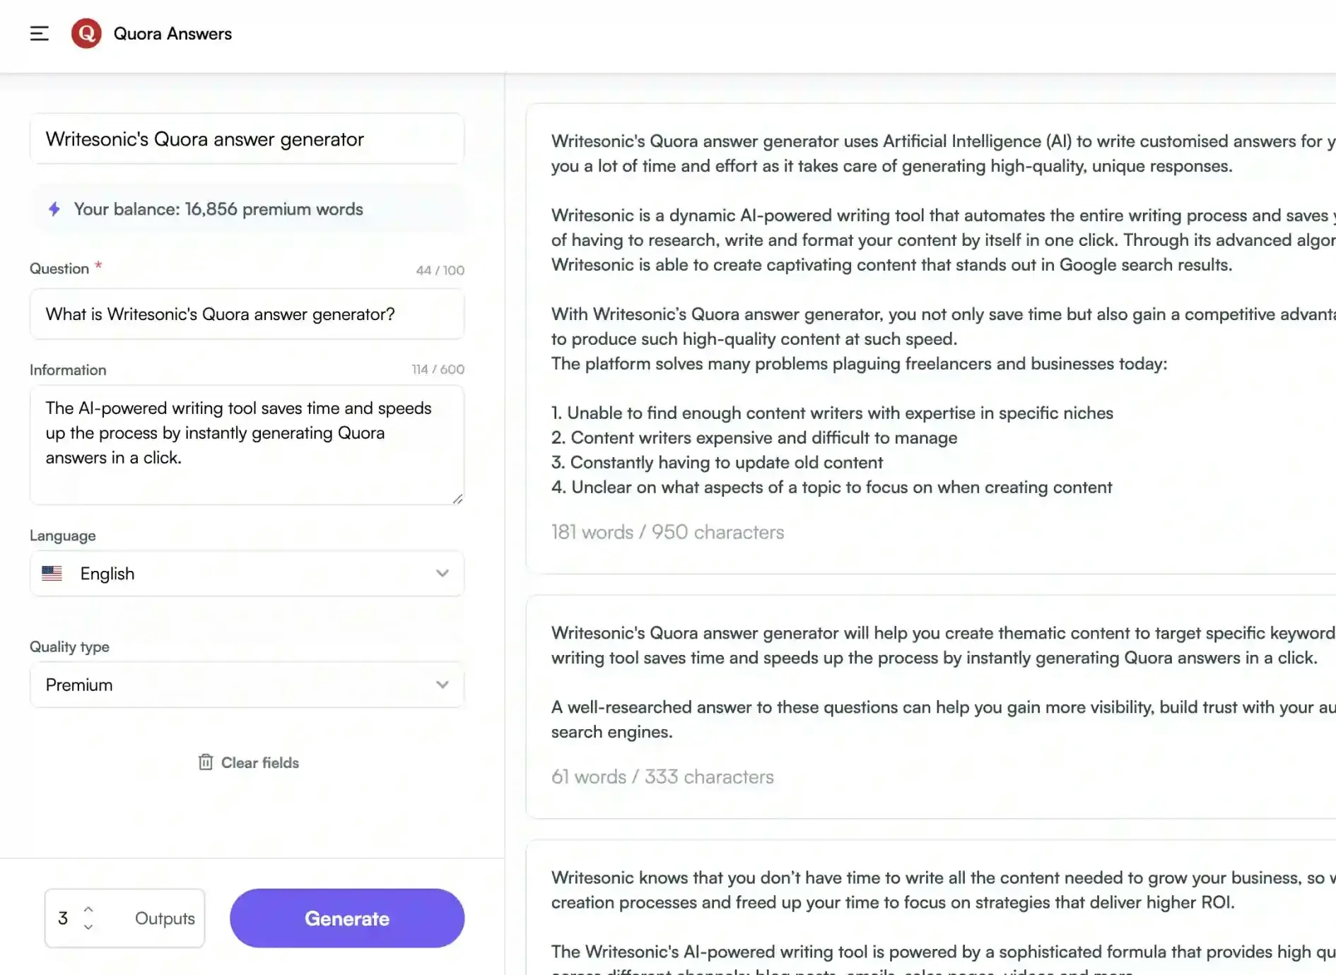Click the Outputs number field
Viewport: 1336px width, 975px height.
[64, 918]
